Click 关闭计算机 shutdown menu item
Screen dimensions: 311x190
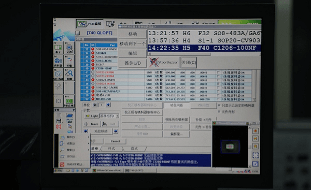pyautogui.click(x=74, y=164)
